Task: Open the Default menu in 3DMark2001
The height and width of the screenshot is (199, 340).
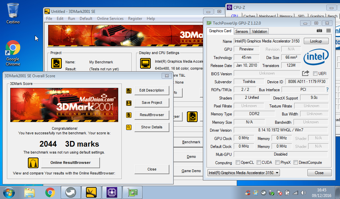Action: pos(86,19)
